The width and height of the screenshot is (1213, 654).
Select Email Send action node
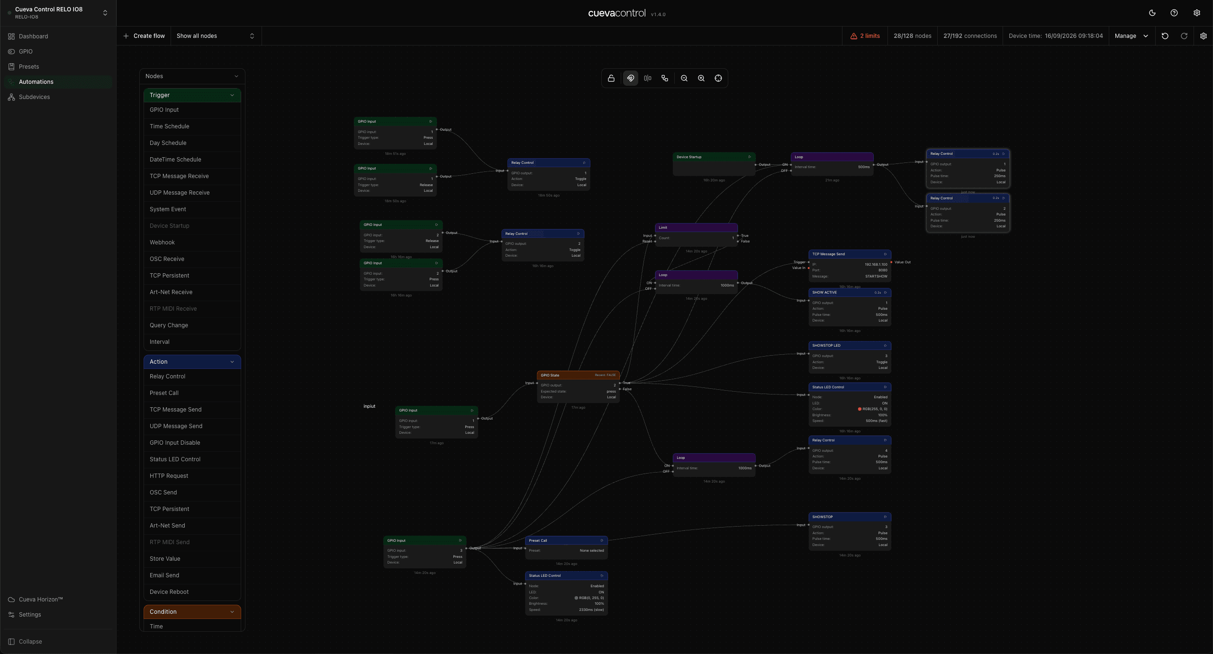pyautogui.click(x=192, y=575)
